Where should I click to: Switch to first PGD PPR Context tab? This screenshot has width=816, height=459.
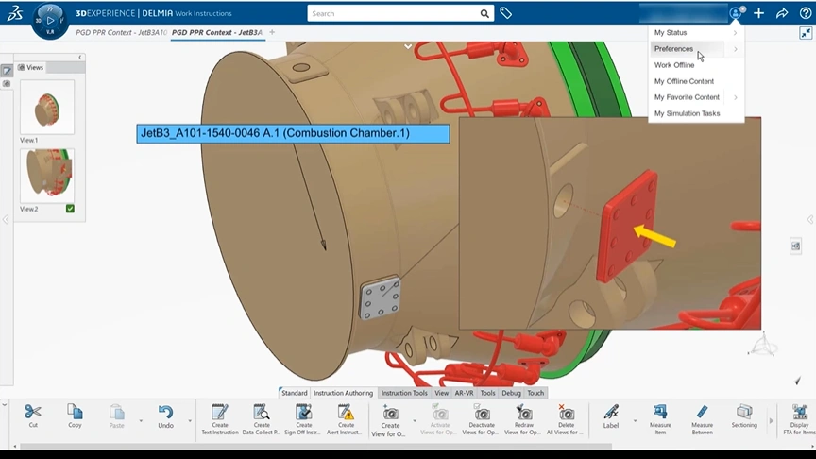(x=121, y=32)
